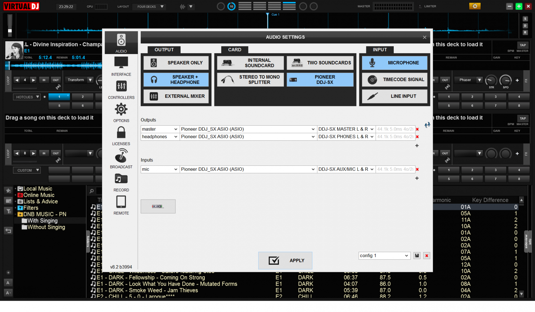The image size is (535, 312).
Task: Select the Online Music folder
Action: click(x=39, y=195)
